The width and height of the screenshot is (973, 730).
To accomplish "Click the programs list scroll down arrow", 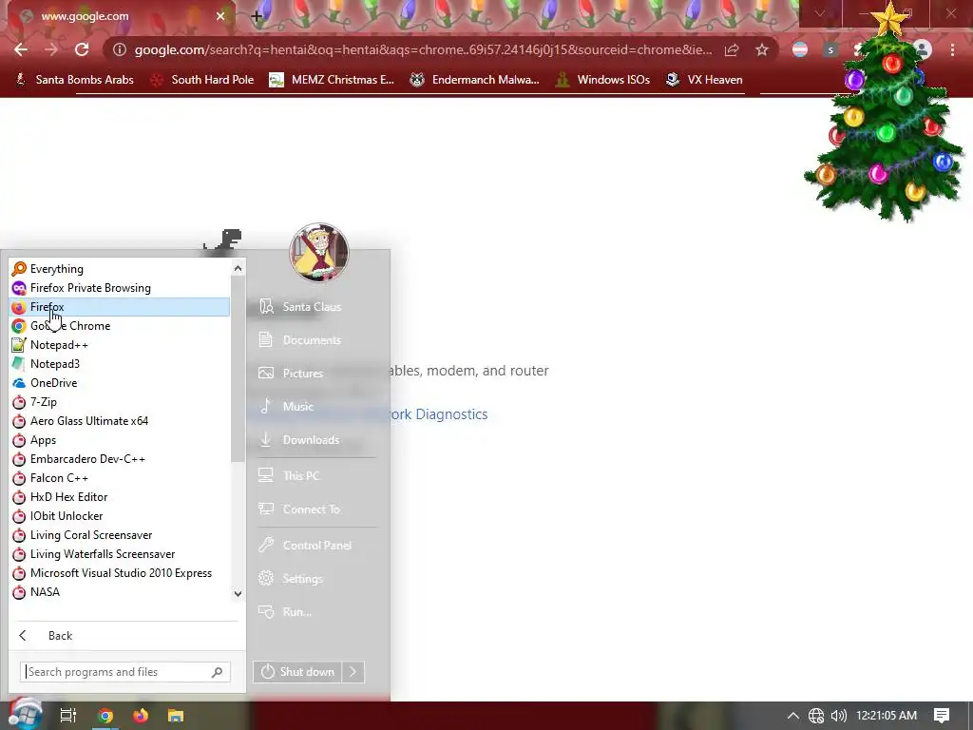I will pos(238,594).
